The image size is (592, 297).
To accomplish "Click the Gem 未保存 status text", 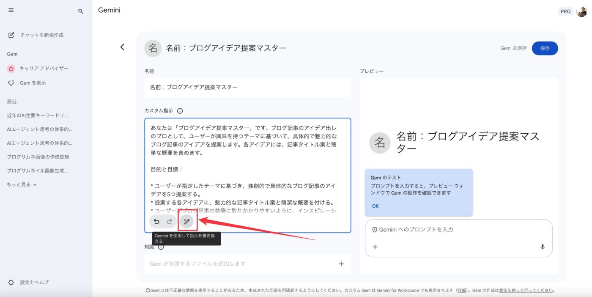I will tap(513, 48).
